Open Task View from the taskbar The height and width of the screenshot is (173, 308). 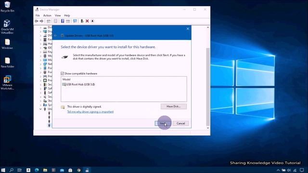pos(19,170)
